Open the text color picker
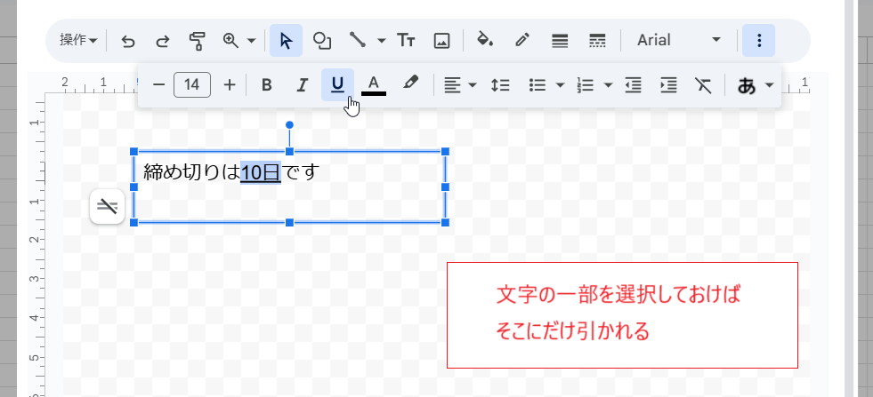The height and width of the screenshot is (397, 873). click(374, 85)
